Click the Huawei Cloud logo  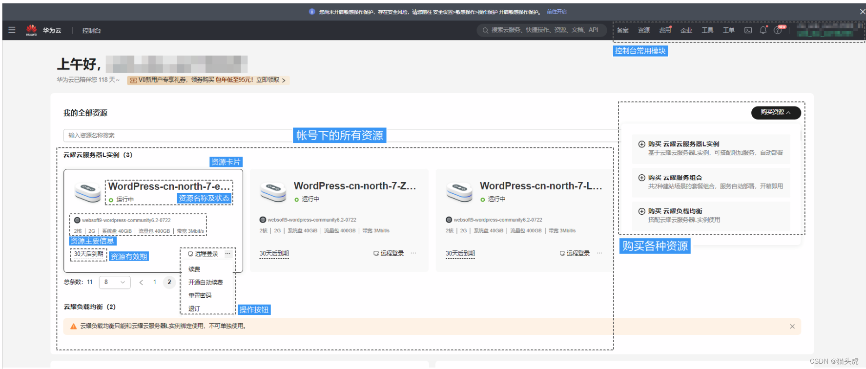(32, 30)
